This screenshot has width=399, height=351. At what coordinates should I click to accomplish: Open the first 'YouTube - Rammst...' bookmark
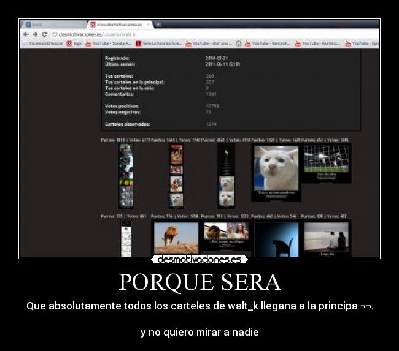[267, 43]
